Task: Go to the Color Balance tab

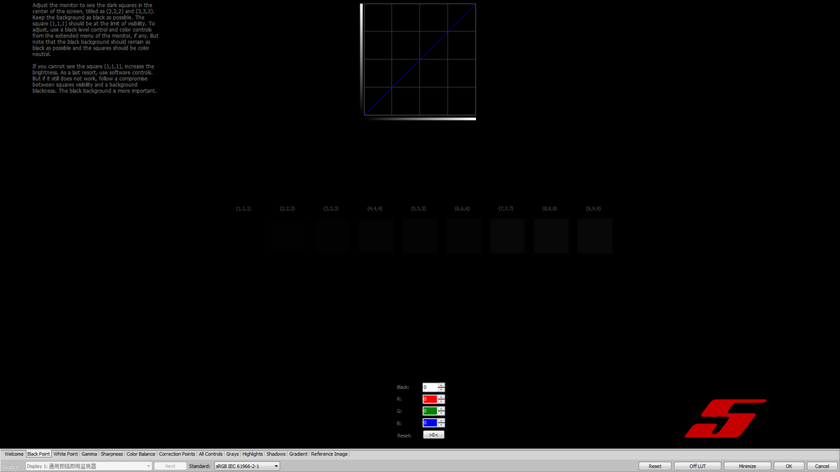Action: pyautogui.click(x=141, y=454)
